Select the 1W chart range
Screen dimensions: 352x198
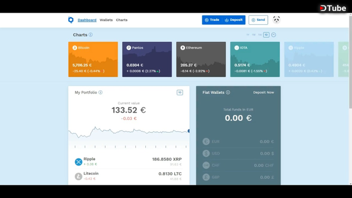click(x=260, y=35)
